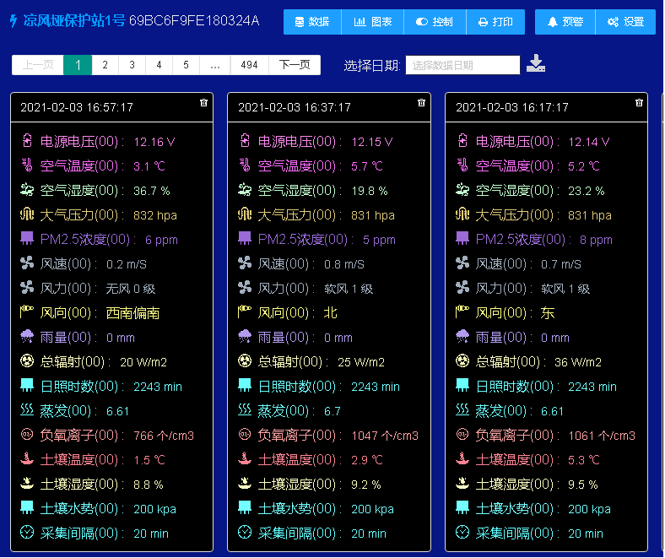Click the clock interval icon in the third card
This screenshot has width=665, height=558.
pos(462,533)
